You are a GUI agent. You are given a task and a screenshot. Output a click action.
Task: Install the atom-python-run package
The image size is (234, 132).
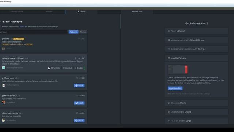click(x=79, y=121)
